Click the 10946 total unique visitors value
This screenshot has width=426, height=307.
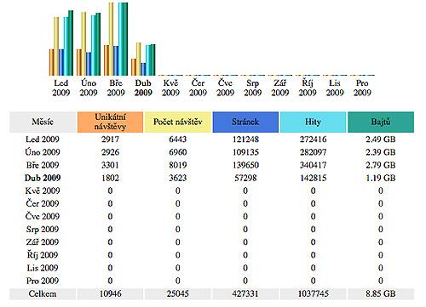point(110,293)
